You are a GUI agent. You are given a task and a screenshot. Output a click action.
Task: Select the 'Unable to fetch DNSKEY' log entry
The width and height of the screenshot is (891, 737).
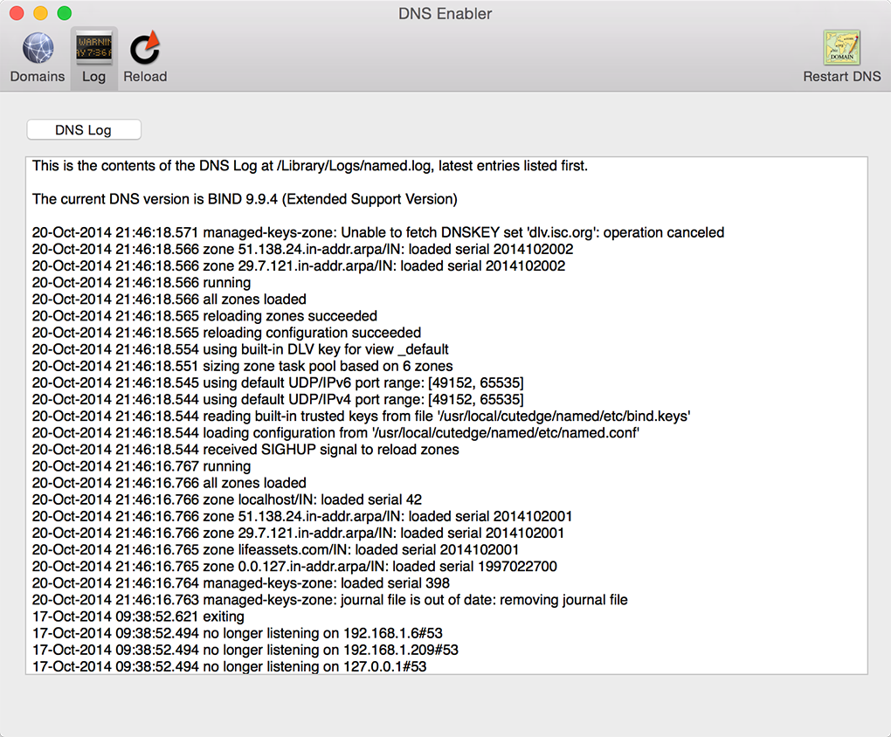(x=378, y=233)
